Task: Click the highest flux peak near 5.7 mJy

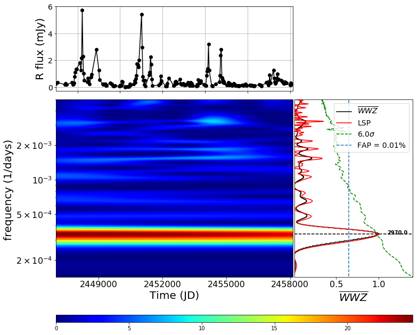Action: click(82, 11)
